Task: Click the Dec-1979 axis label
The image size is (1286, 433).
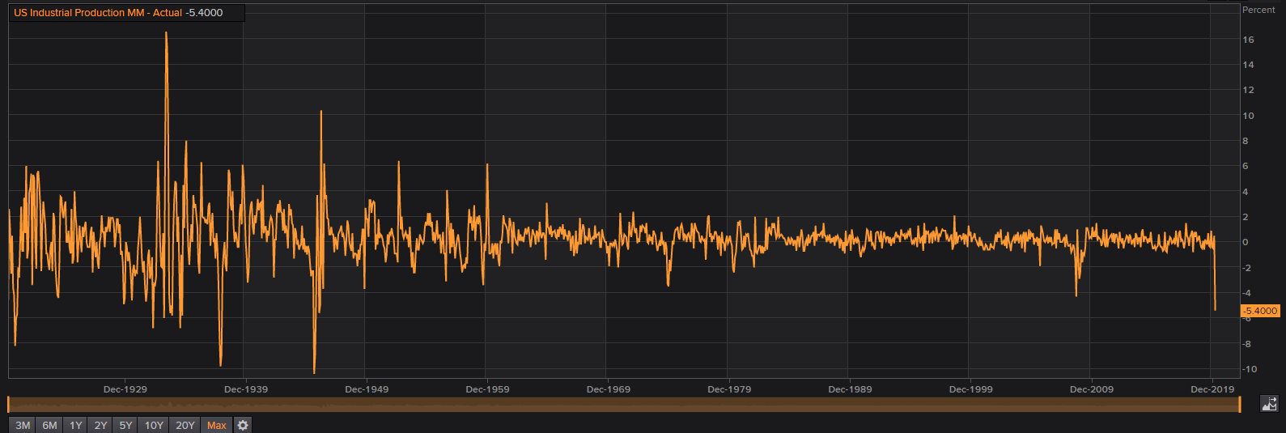Action: click(729, 389)
